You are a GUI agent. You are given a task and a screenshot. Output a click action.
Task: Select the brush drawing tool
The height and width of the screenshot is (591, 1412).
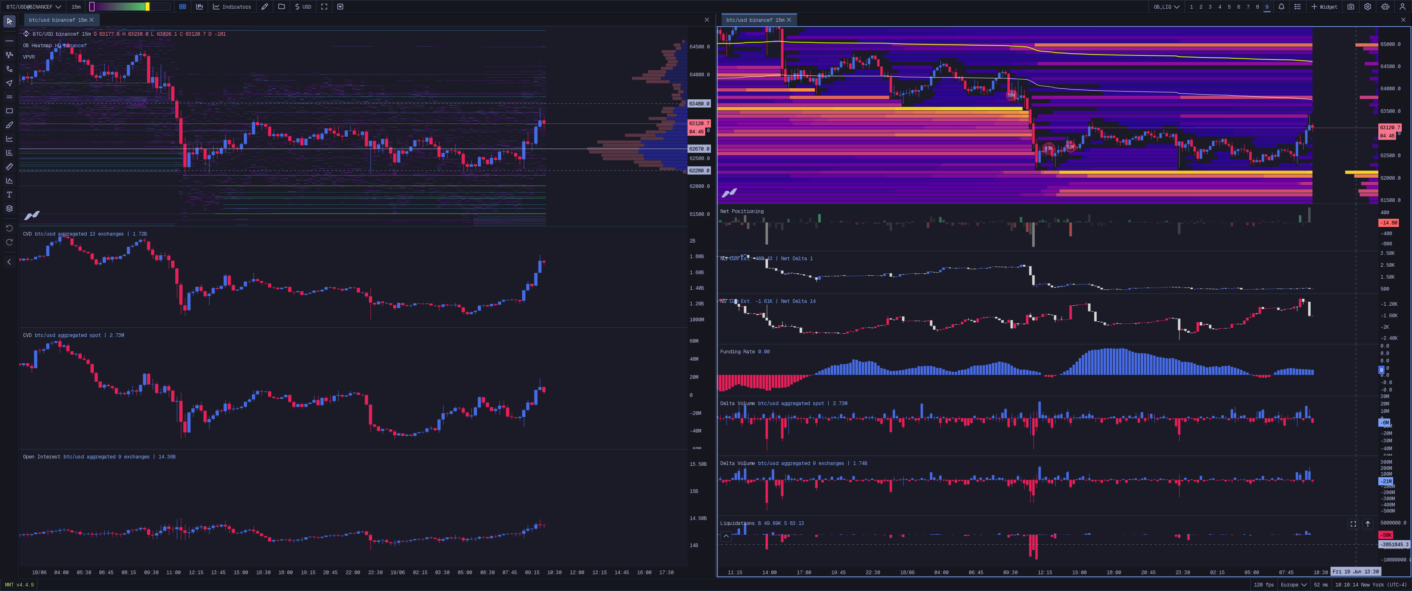[9, 125]
